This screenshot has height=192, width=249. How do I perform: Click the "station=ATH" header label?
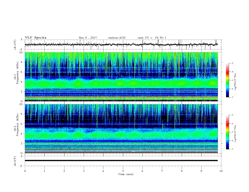click(x=117, y=38)
